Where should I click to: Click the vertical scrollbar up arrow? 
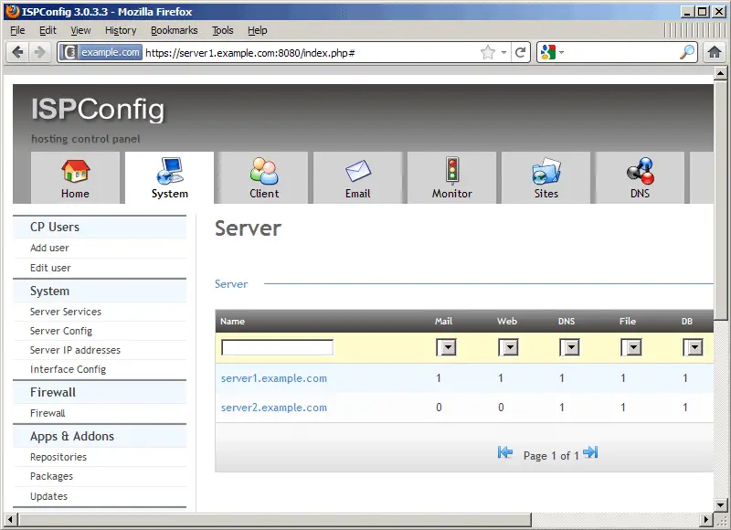pyautogui.click(x=720, y=73)
